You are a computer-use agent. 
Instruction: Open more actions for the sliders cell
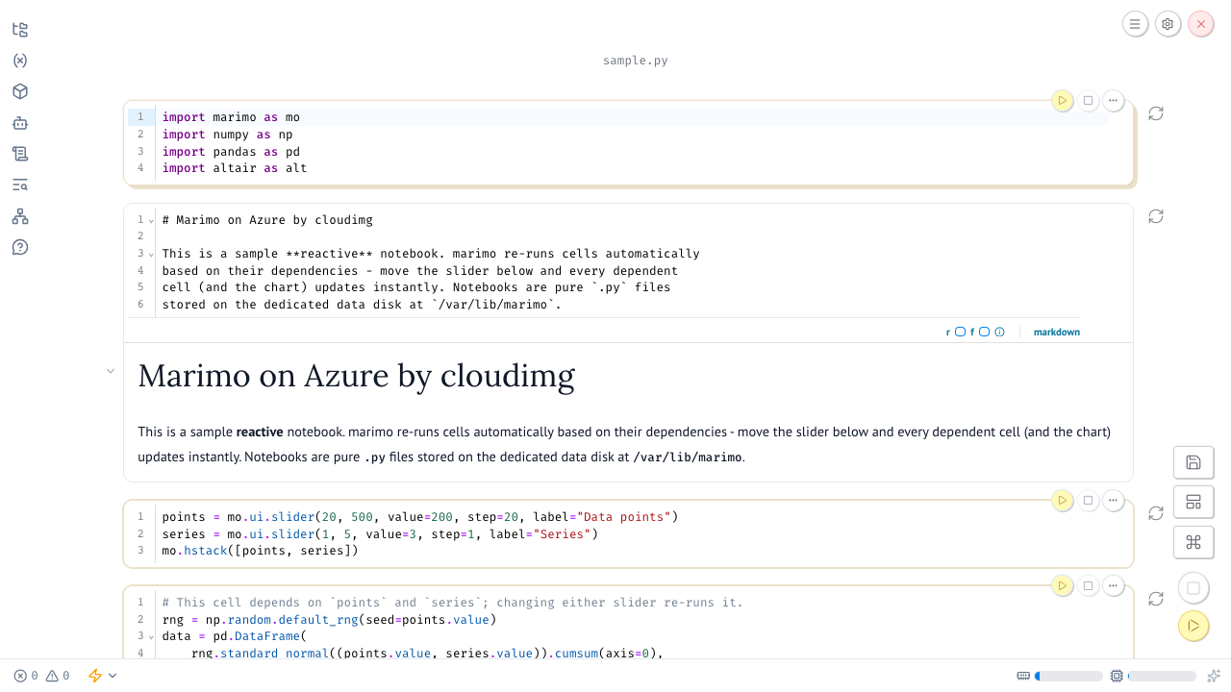pos(1113,501)
